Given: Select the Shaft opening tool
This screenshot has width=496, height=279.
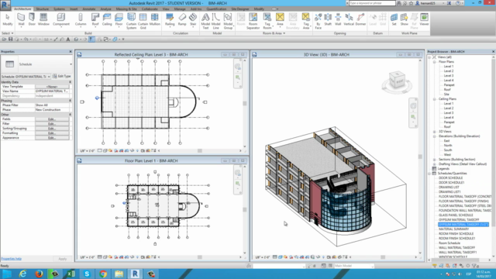Looking at the screenshot, I should point(328,19).
